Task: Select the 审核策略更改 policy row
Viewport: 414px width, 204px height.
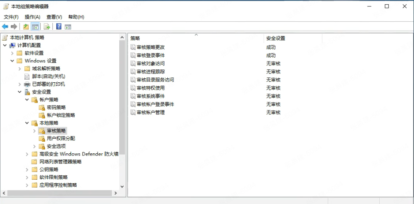Action: pyautogui.click(x=151, y=47)
